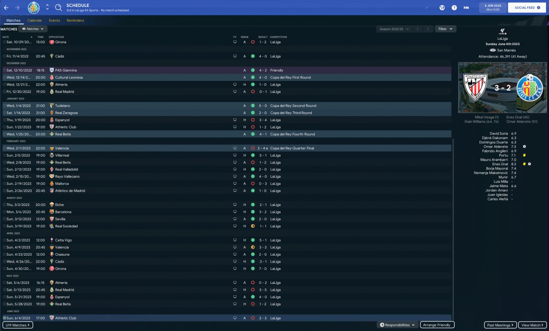Go to next season arrow
549x331 pixels.
pyautogui.click(x=428, y=29)
